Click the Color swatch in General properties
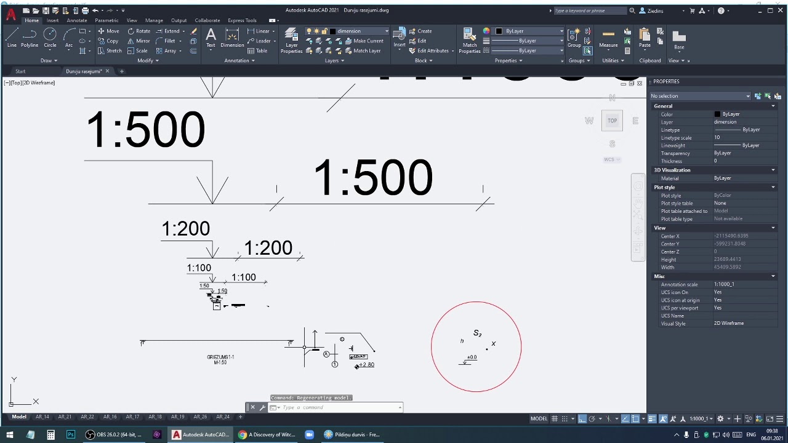The height and width of the screenshot is (443, 788). [x=717, y=114]
